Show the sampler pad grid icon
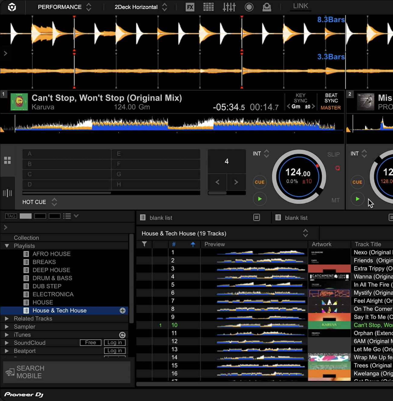Screen dimensions: 393x401 [208, 7]
